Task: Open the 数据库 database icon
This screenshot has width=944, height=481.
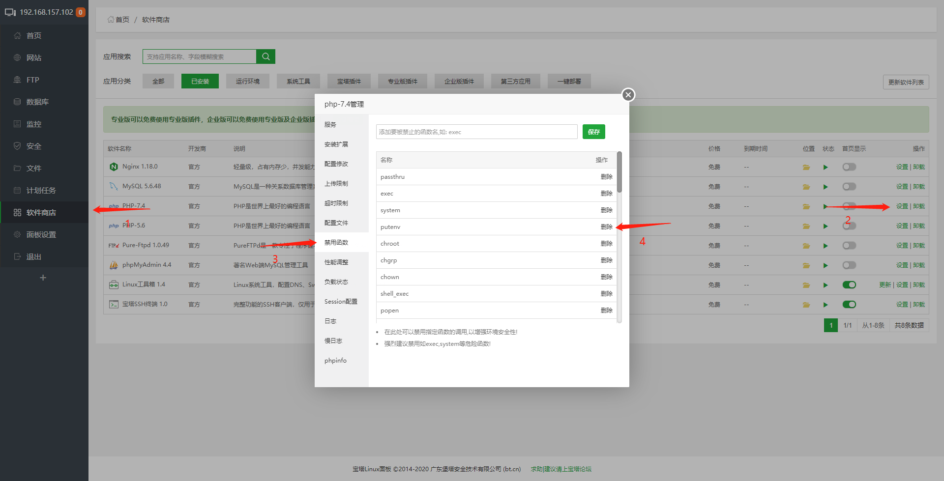Action: pyautogui.click(x=17, y=102)
